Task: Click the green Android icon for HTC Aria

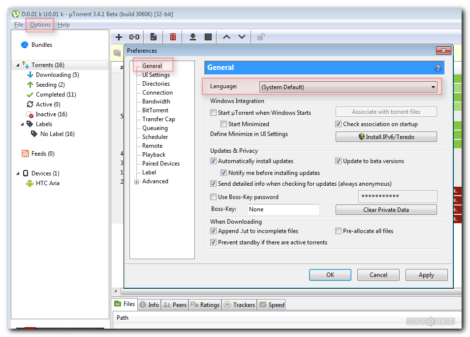Action: click(x=30, y=183)
